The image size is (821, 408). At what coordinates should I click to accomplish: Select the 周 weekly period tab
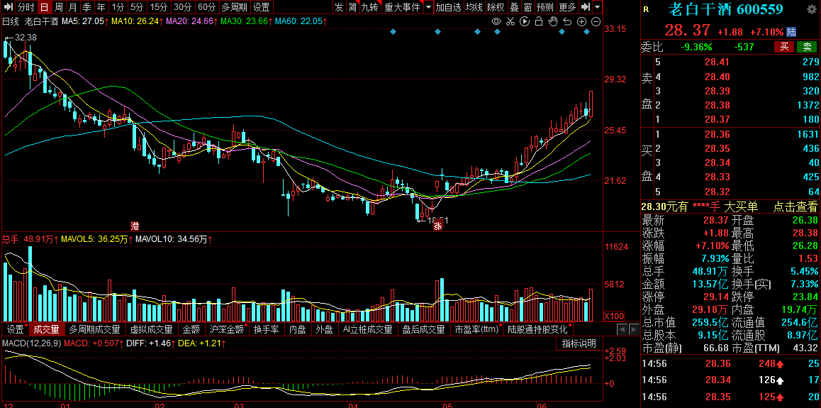point(59,7)
